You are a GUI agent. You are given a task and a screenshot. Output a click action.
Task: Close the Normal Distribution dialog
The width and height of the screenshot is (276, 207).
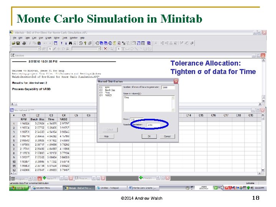pos(176,81)
